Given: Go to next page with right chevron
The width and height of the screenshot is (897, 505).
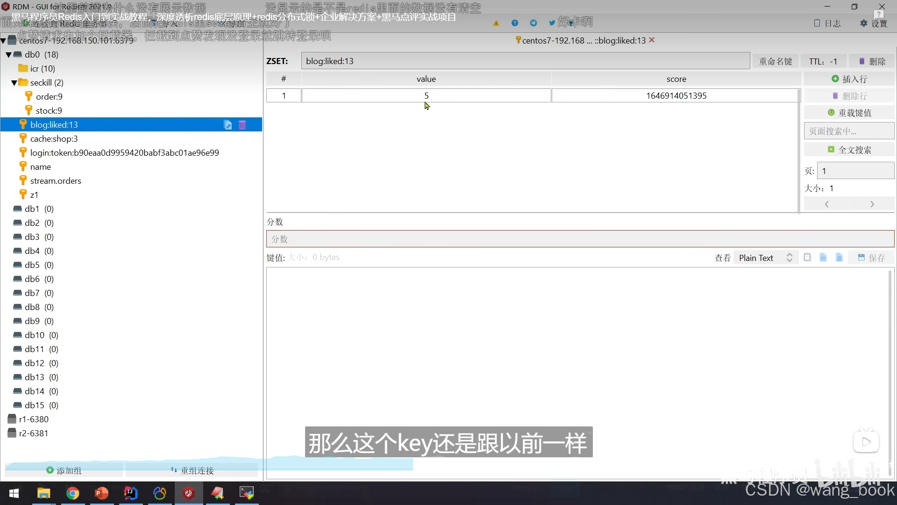Looking at the screenshot, I should coord(872,204).
